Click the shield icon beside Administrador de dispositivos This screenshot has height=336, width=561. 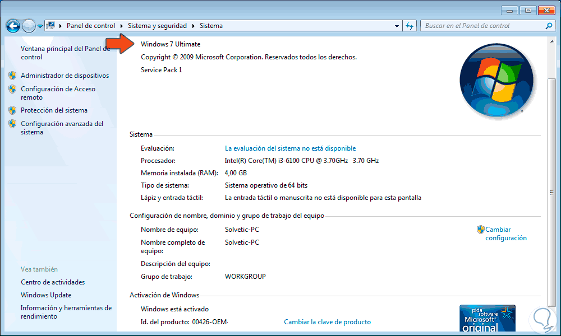12,76
